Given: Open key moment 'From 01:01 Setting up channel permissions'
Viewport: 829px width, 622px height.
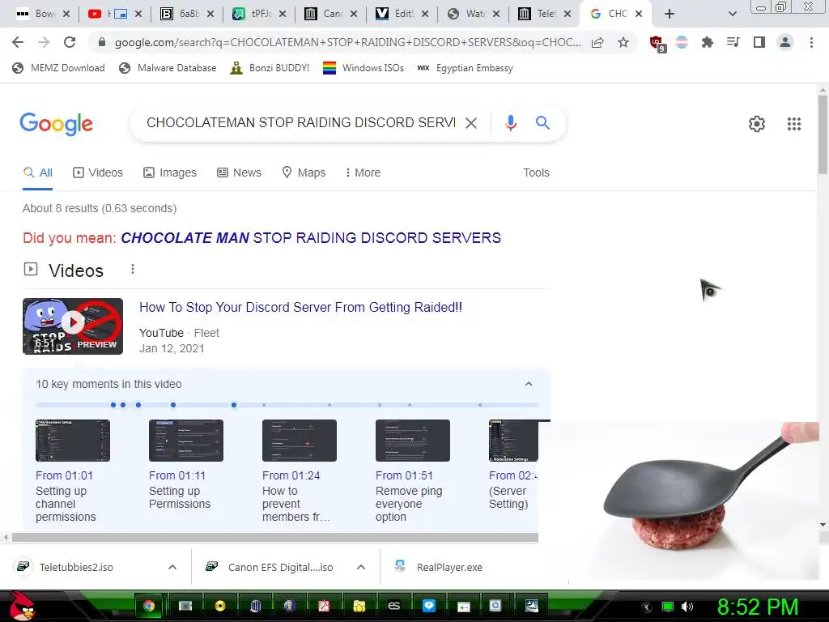Looking at the screenshot, I should coord(72,471).
